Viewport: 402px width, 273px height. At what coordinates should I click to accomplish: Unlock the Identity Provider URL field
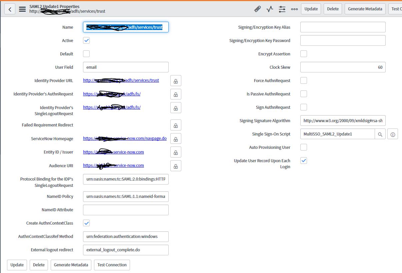pyautogui.click(x=176, y=80)
